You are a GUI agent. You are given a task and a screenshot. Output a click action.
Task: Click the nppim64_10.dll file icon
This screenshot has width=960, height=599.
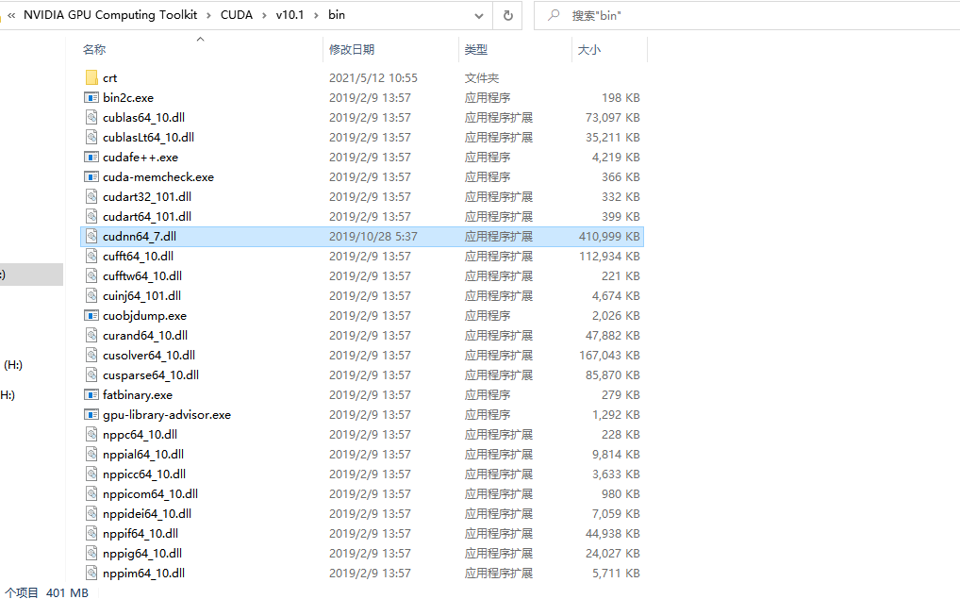tap(91, 573)
